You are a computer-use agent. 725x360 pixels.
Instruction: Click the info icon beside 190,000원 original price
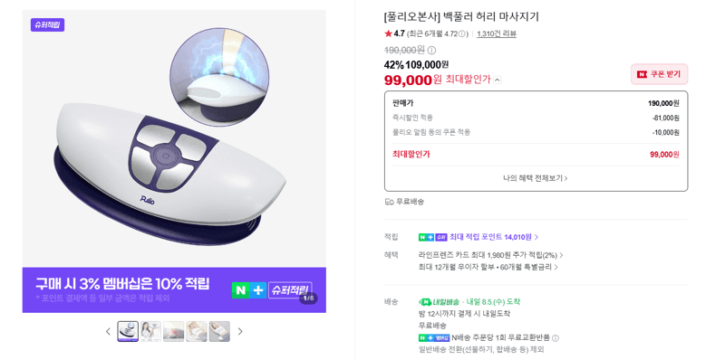click(431, 51)
